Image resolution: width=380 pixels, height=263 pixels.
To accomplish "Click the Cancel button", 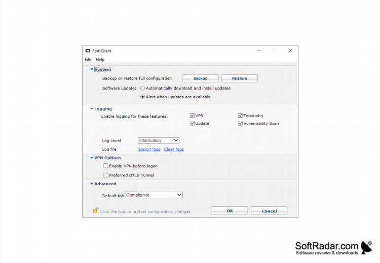I will [x=269, y=211].
